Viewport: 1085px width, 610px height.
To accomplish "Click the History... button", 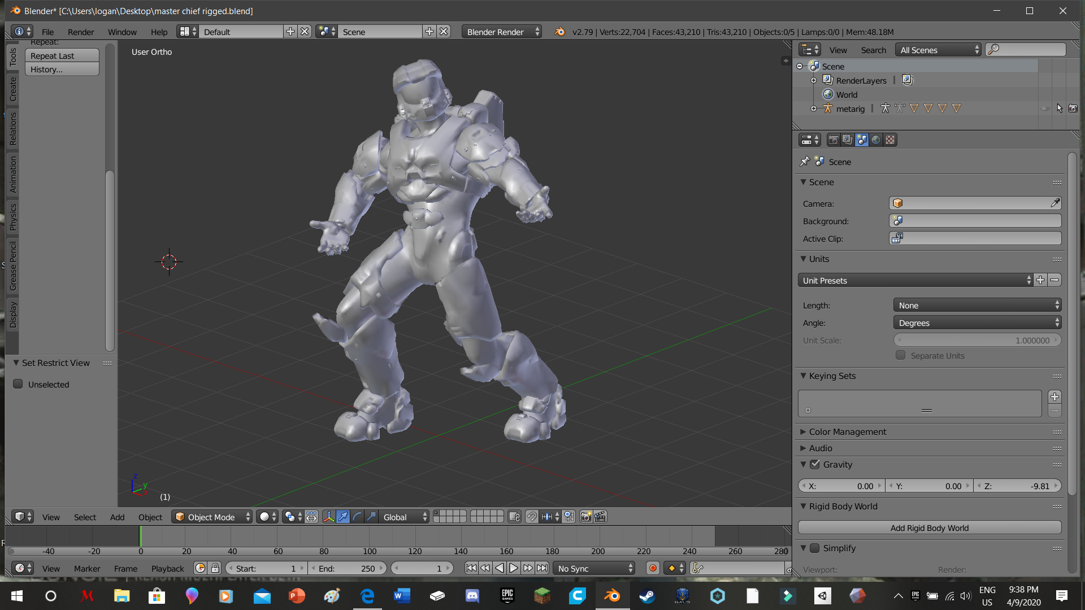I will coord(62,69).
